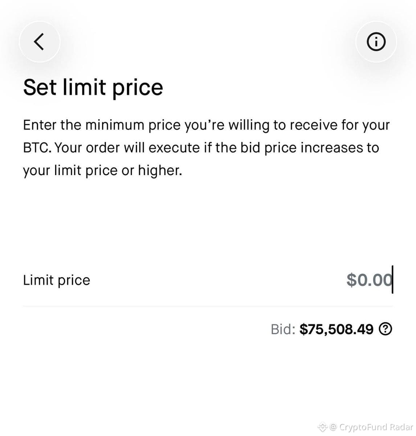This screenshot has height=436, width=416.
Task: Open the info icon at top right
Action: 376,42
